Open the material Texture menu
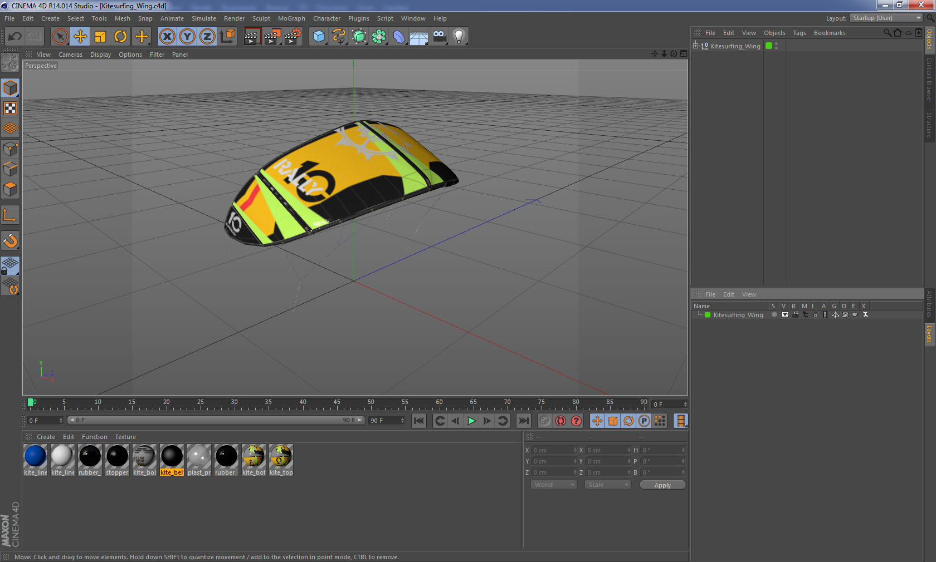The image size is (936, 562). (x=125, y=437)
